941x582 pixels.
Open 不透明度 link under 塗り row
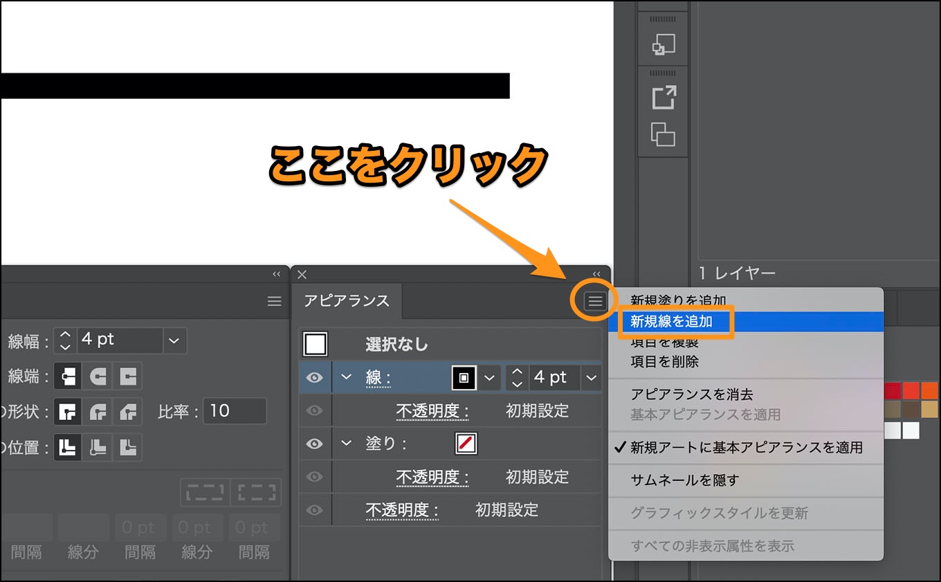(432, 477)
